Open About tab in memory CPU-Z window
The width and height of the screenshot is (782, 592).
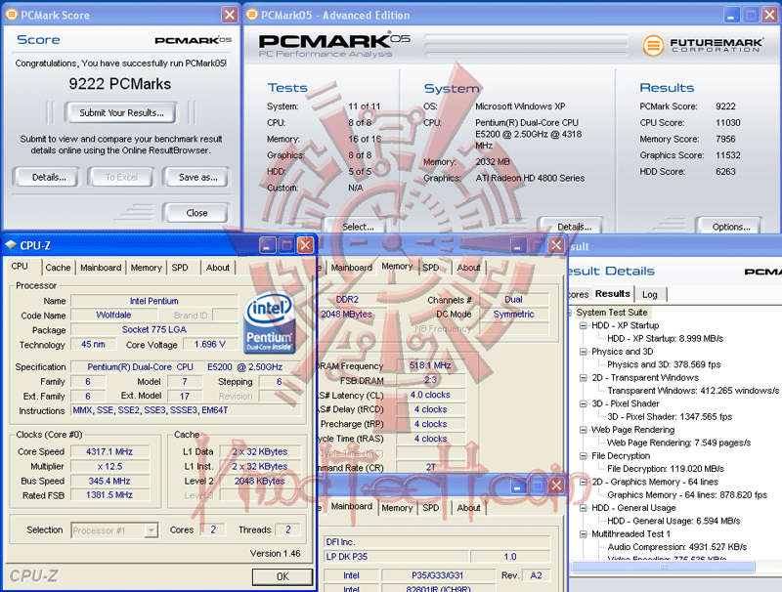(469, 268)
